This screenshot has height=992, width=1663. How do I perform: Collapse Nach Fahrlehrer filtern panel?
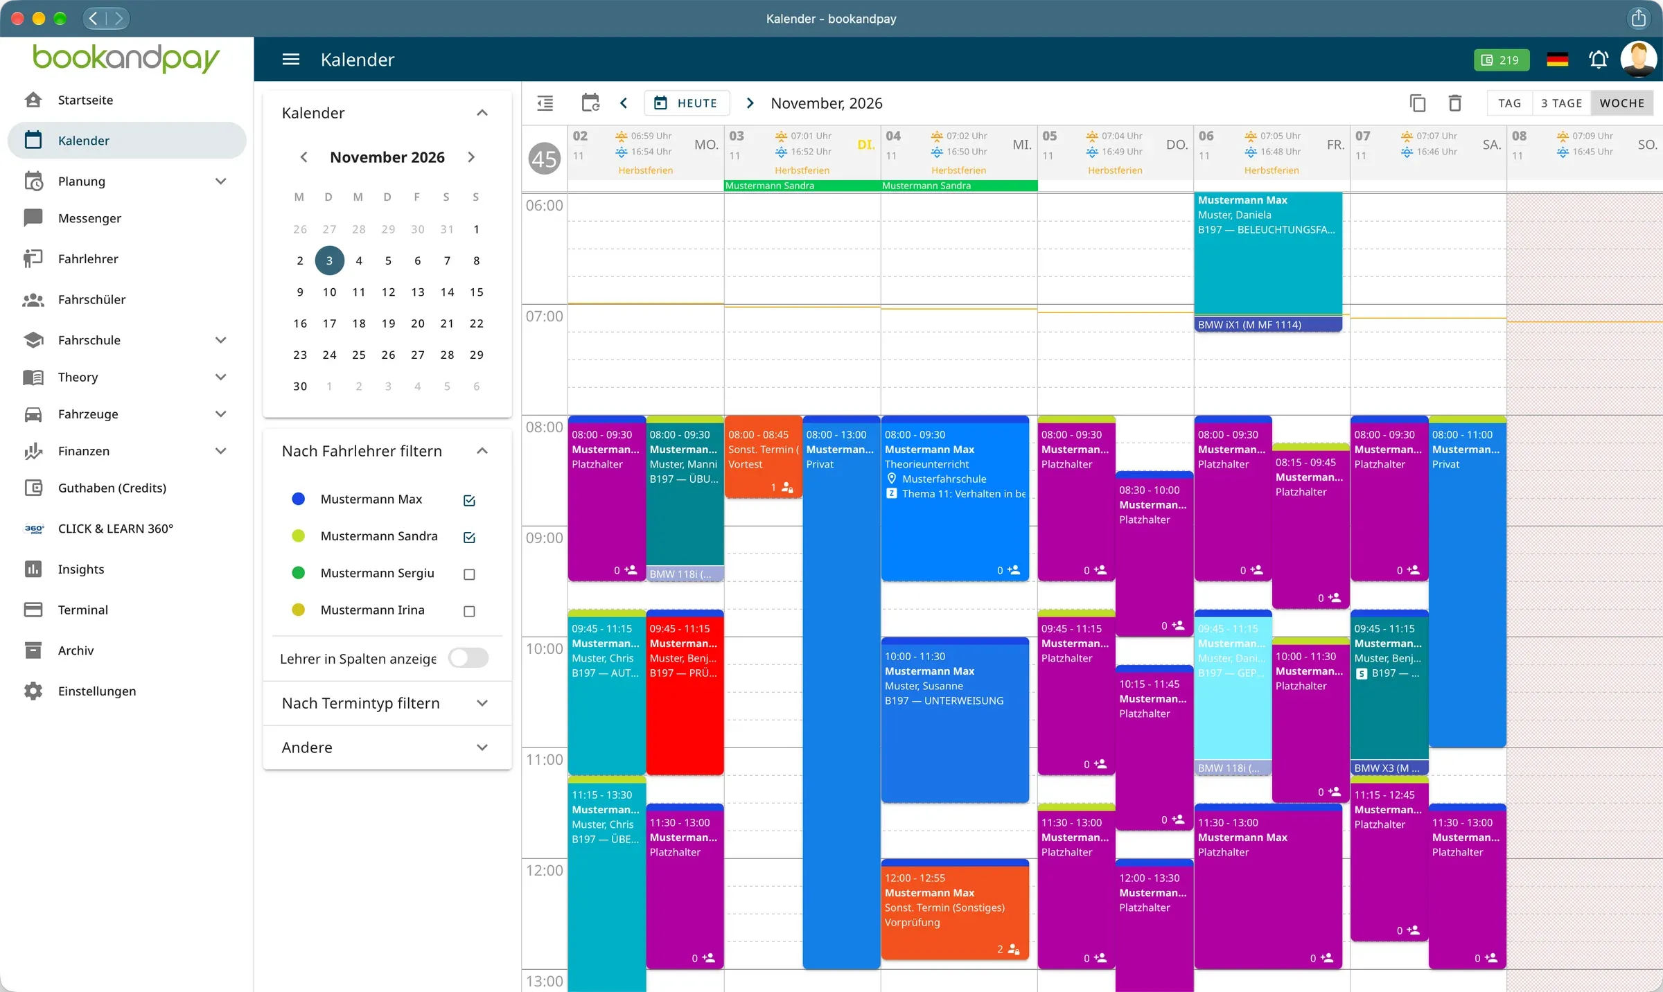482,451
